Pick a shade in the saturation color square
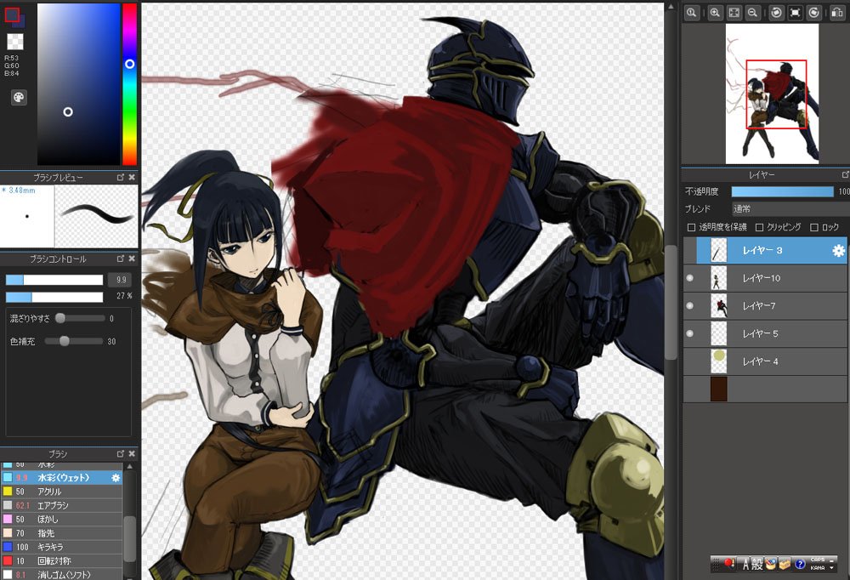Screen dimensions: 850x580 coord(78,84)
